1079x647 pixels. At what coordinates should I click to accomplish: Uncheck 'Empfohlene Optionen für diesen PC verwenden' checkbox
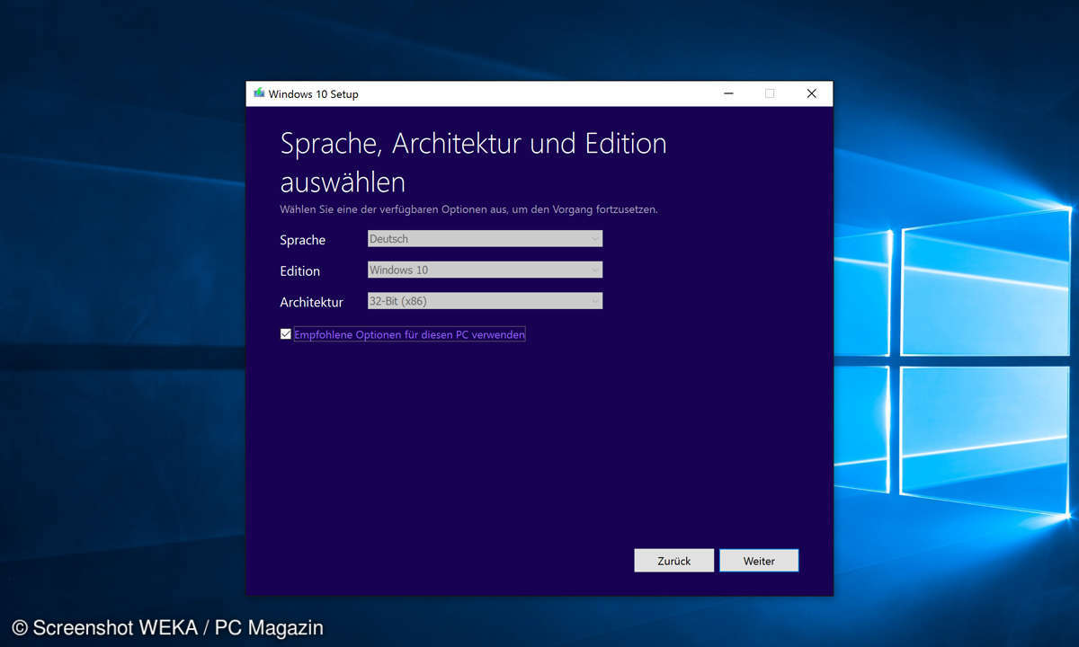click(x=286, y=334)
